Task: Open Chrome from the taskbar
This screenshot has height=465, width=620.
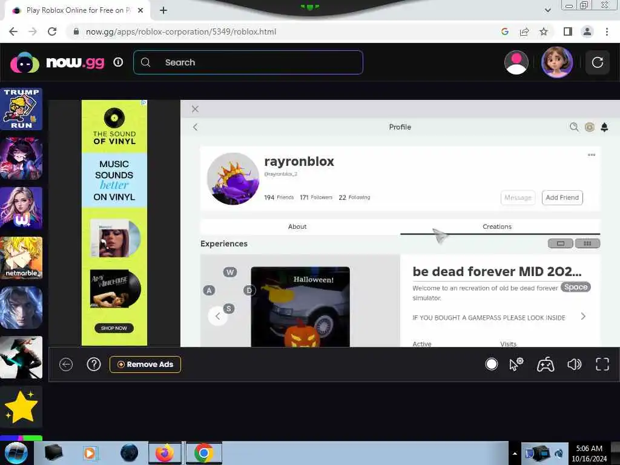Action: point(203,453)
